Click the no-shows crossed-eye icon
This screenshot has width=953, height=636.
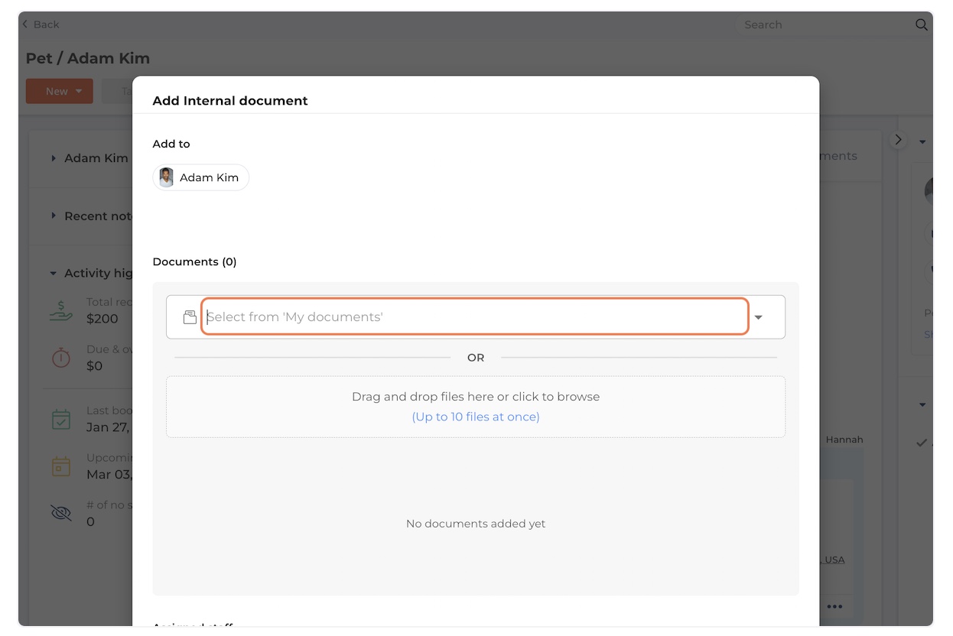61,514
